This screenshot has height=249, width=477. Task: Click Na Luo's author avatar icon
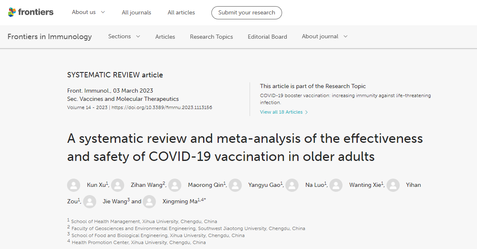(x=292, y=185)
